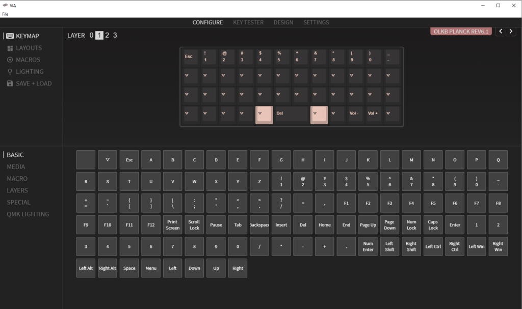The height and width of the screenshot is (309, 522).
Task: Select the Del key on the keyboard layout
Action: 292,114
